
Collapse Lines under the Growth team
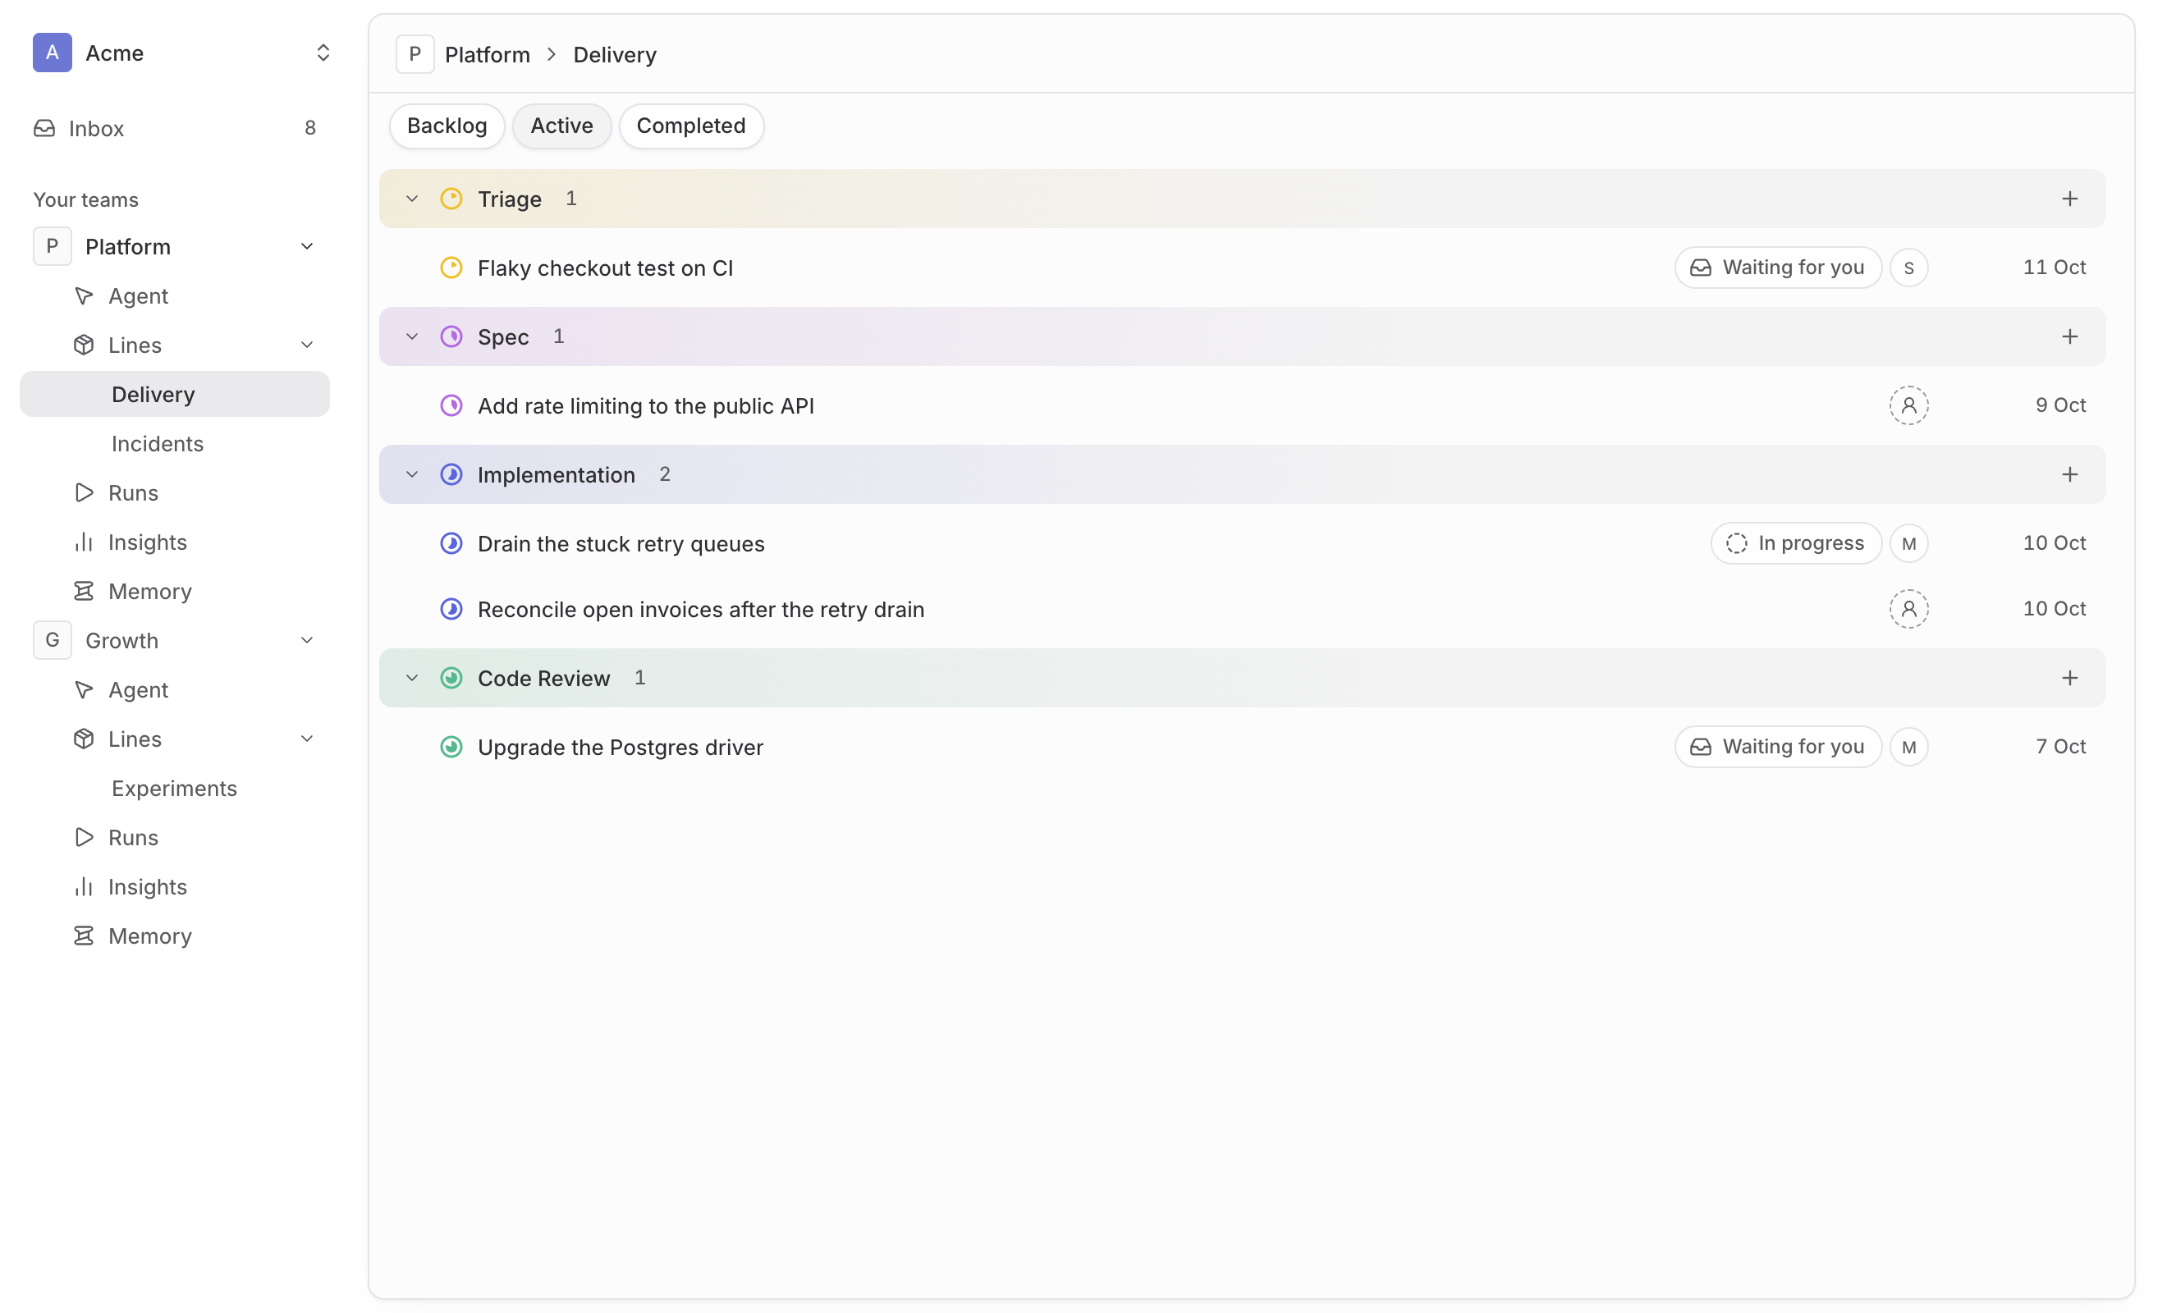(x=307, y=739)
